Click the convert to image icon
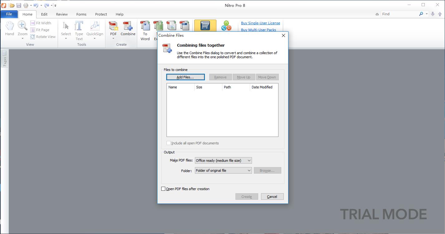445x234 pixels. tap(171, 26)
